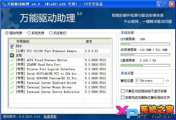
Task: Toggle checkmark for Printer Port Logical Interface
Action: 12,69
